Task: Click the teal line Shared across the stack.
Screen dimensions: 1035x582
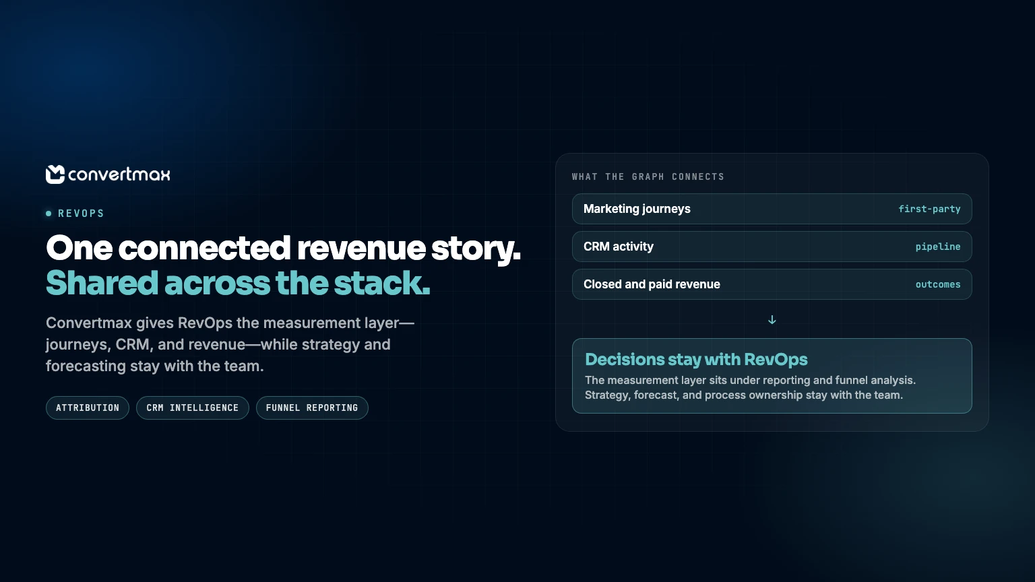Action: click(x=238, y=283)
